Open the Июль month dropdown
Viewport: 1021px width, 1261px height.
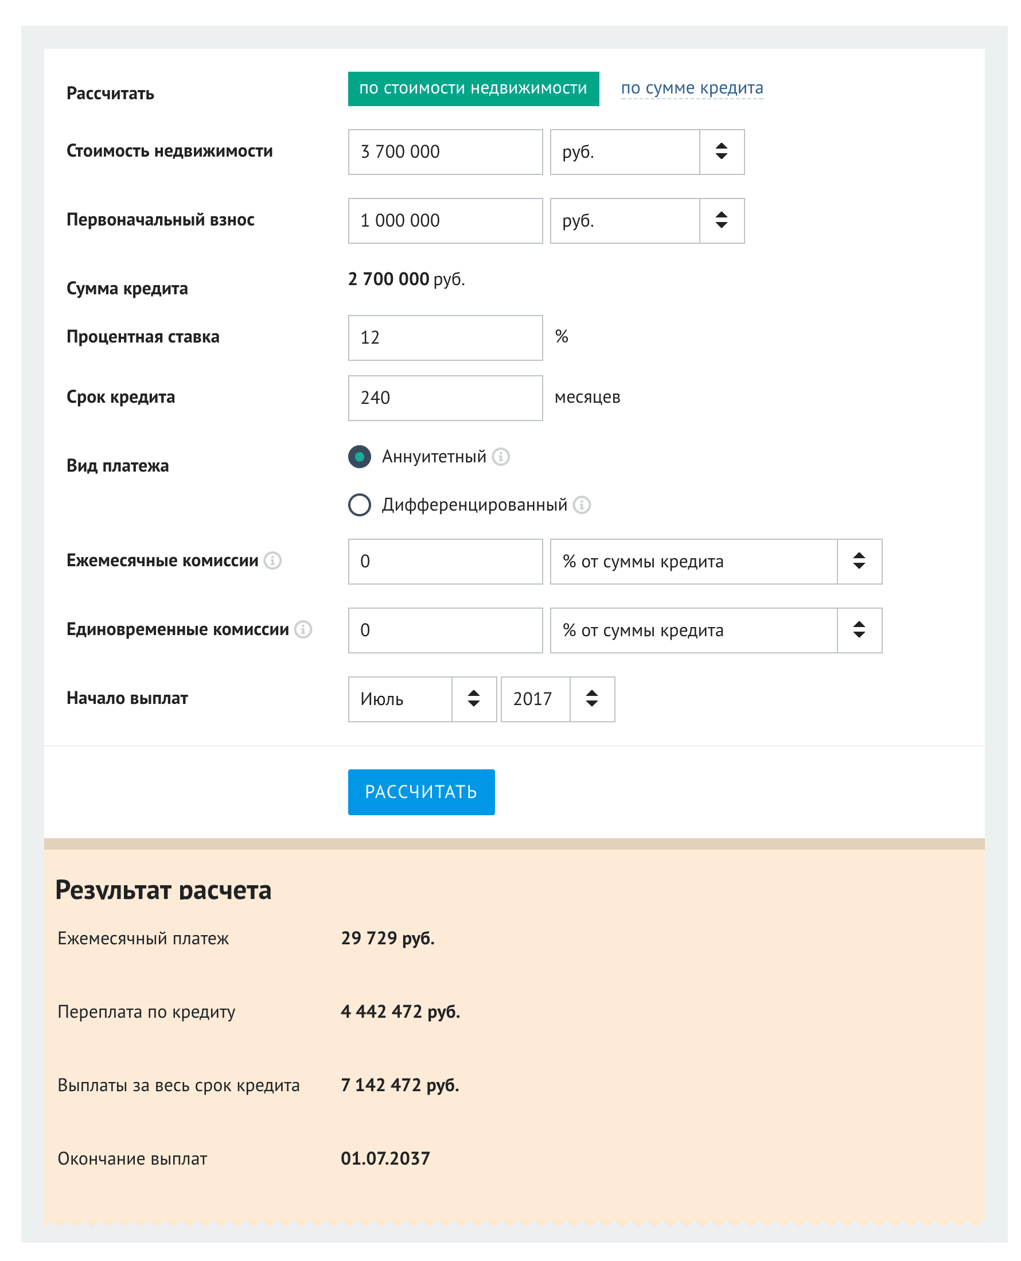coord(422,699)
